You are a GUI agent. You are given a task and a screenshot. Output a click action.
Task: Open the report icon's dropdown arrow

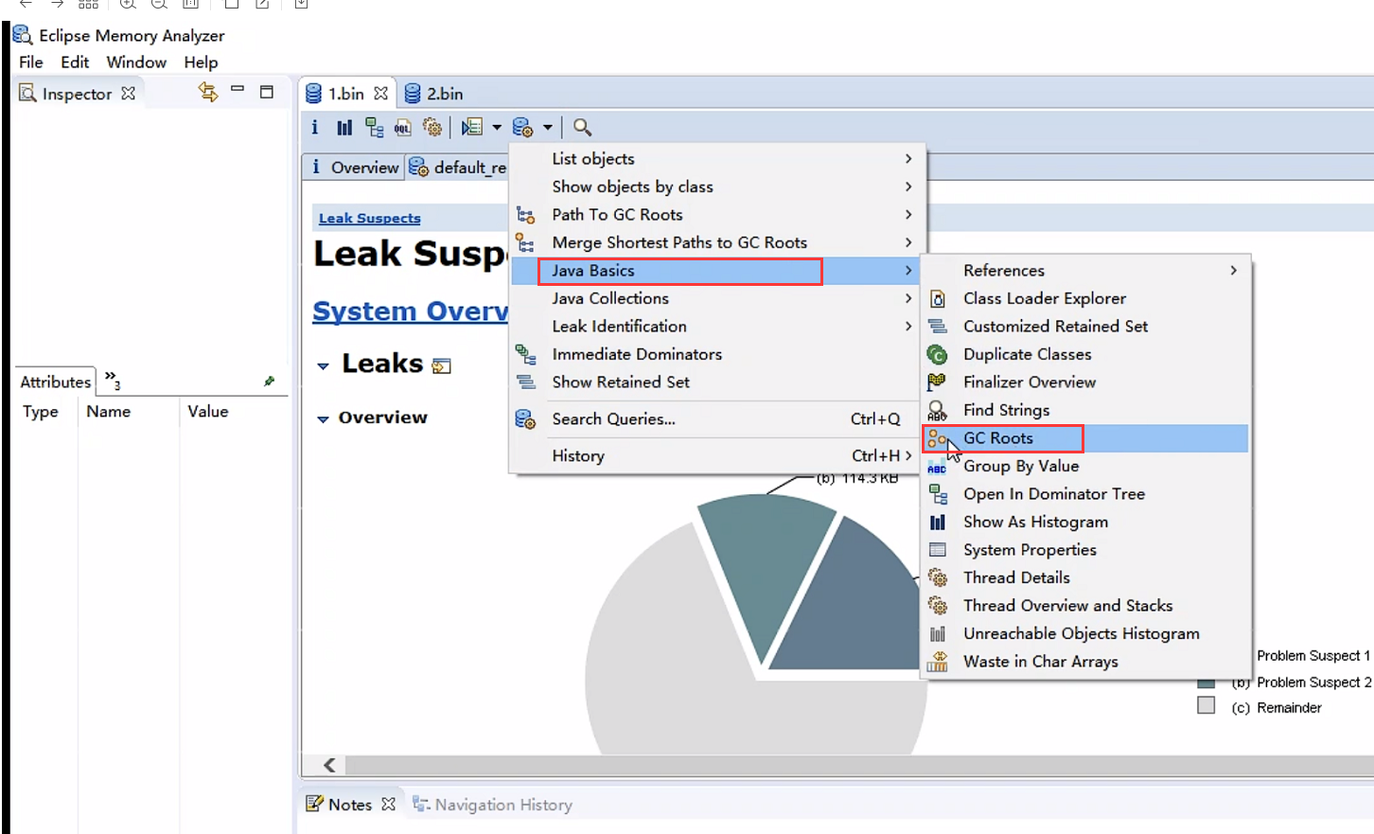(497, 127)
